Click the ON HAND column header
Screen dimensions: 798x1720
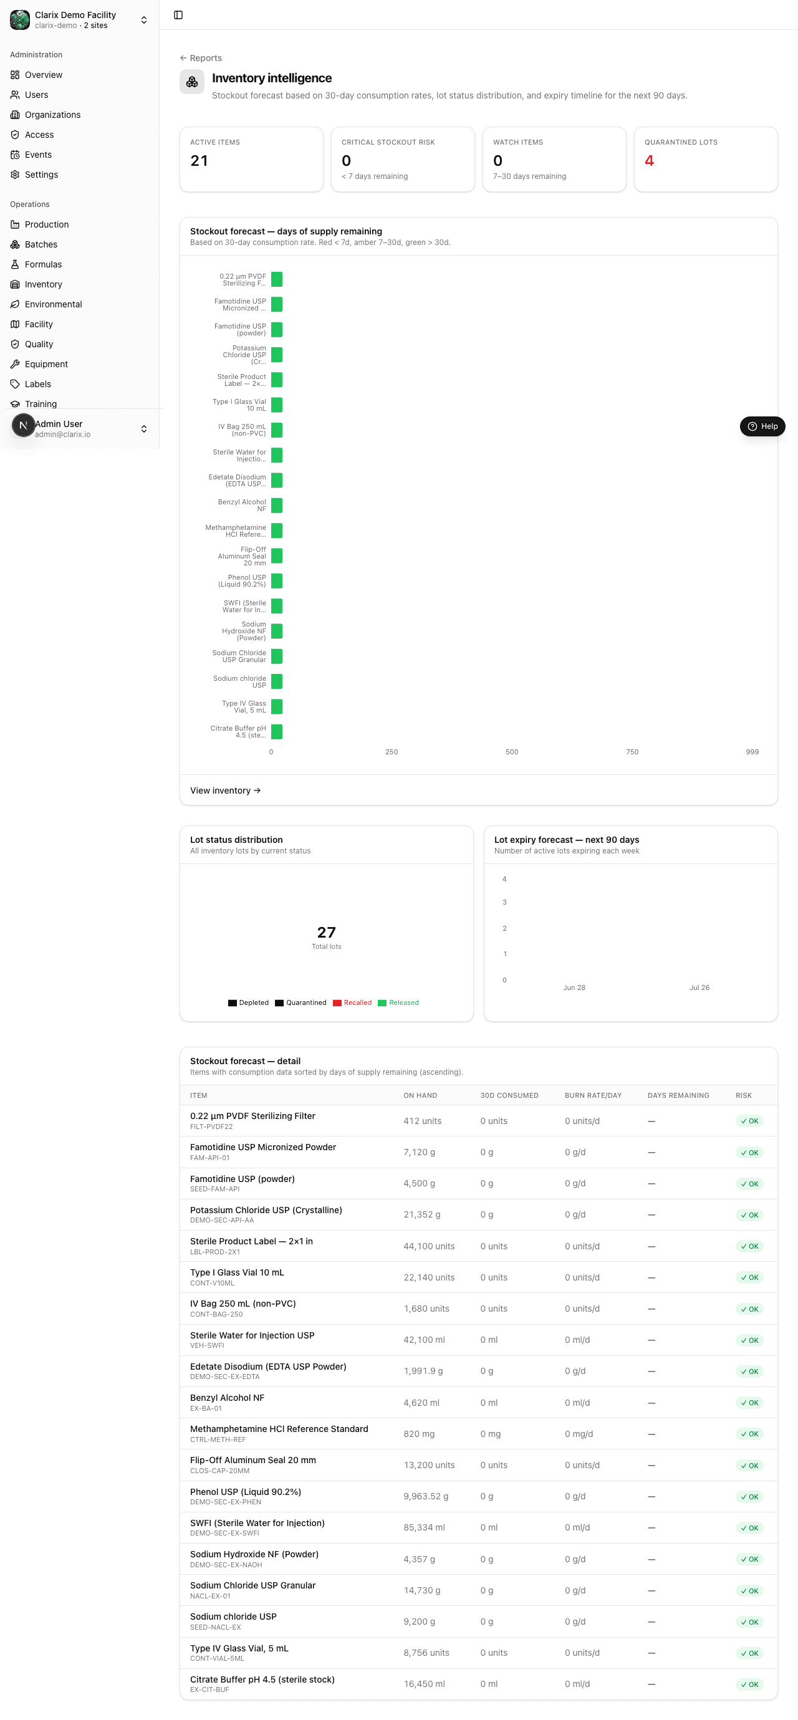click(420, 1096)
